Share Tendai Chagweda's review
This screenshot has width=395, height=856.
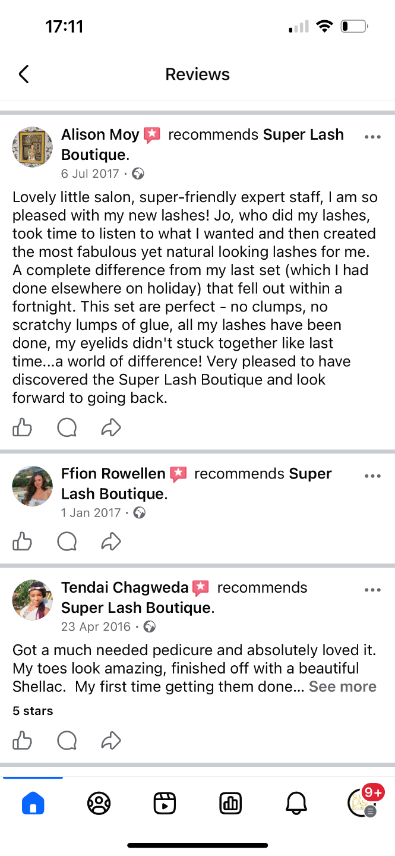tap(111, 741)
